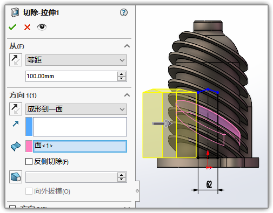
Task: Collapse the 从(F) section
Action: pos(127,46)
